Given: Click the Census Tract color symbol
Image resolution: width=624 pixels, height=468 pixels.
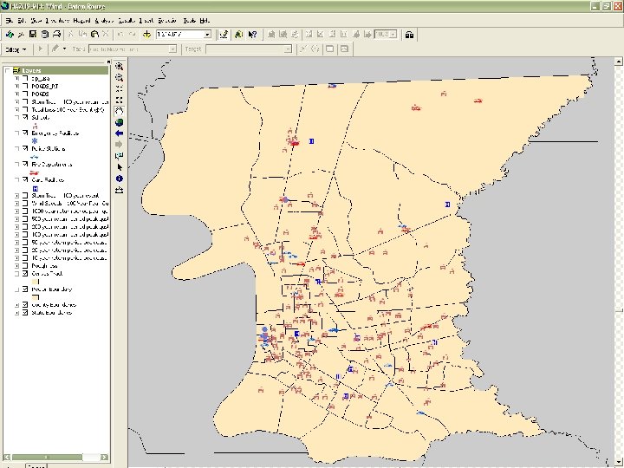Looking at the screenshot, I should click(x=36, y=282).
